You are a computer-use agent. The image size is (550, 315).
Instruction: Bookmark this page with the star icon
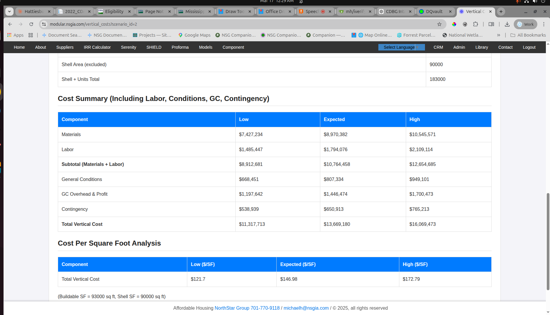tap(440, 24)
